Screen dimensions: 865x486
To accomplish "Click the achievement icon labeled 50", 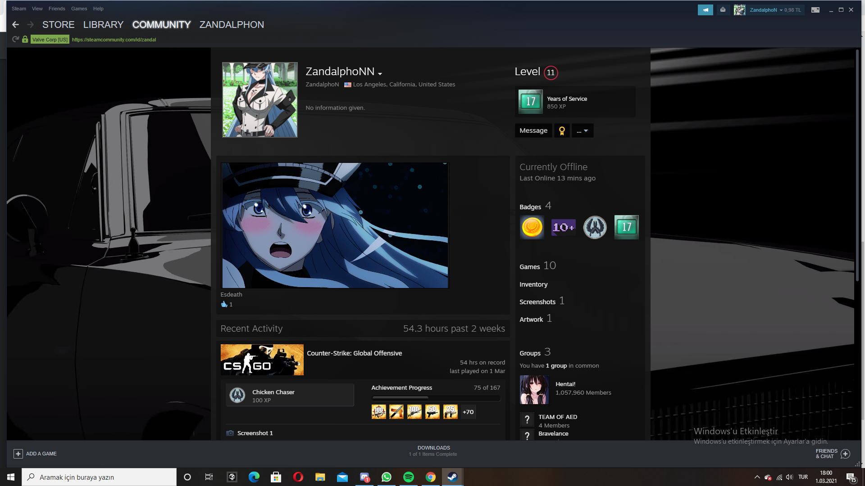I will pyautogui.click(x=432, y=412).
